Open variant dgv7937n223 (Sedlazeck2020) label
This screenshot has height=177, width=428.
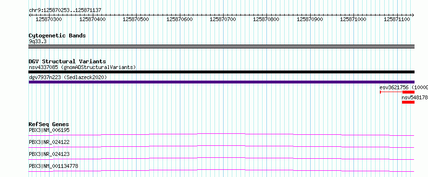click(x=68, y=78)
